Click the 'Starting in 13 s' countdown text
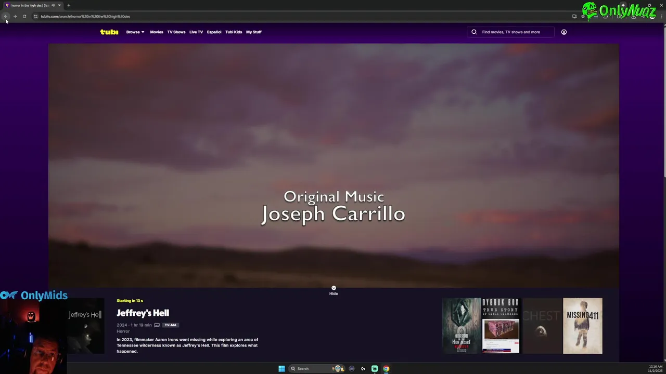Image resolution: width=666 pixels, height=374 pixels. point(130,301)
